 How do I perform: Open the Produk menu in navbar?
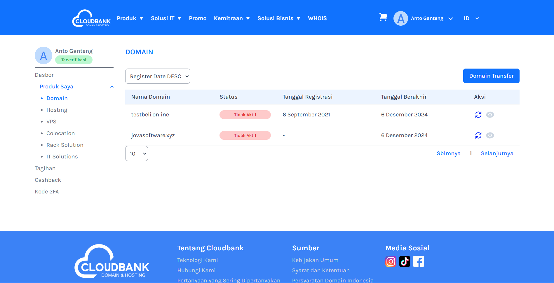pyautogui.click(x=130, y=18)
